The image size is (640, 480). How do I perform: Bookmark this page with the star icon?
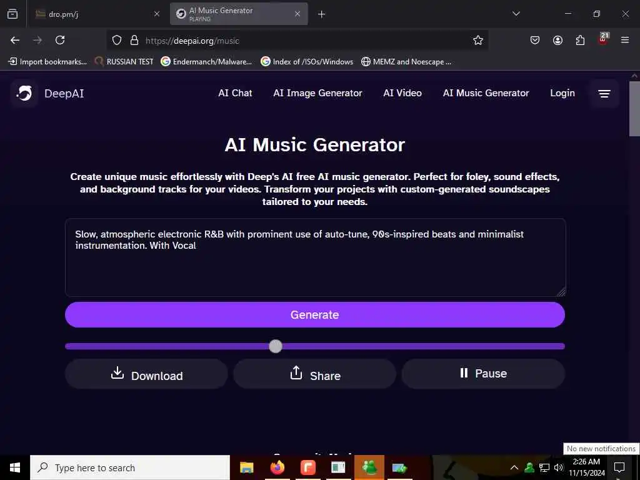478,40
